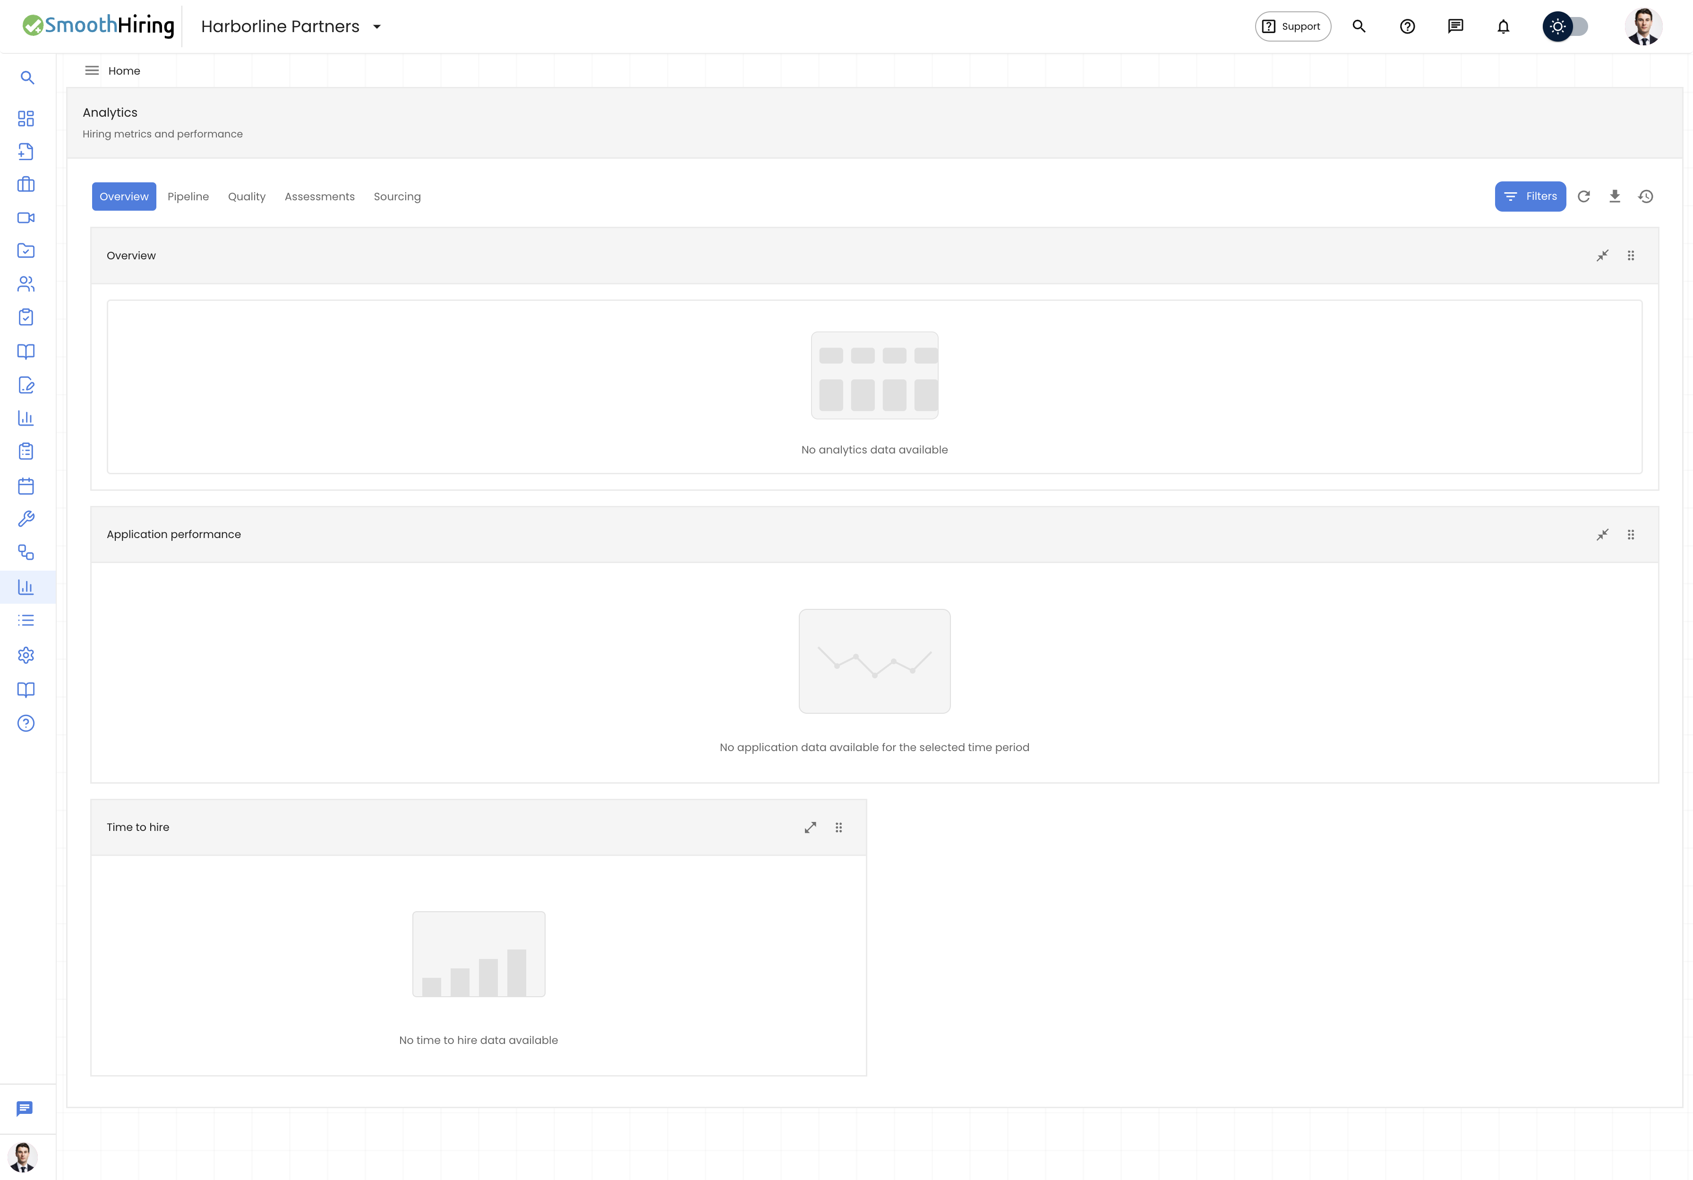Viewport: 1693px width, 1180px height.
Task: Open the messages icon in top bar
Action: point(1455,26)
